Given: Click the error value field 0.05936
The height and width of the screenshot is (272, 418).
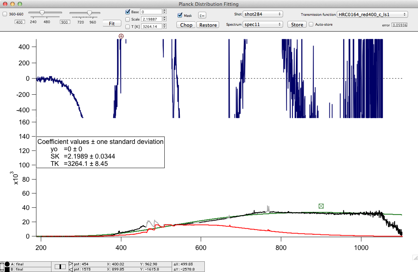Looking at the screenshot, I should [x=399, y=25].
